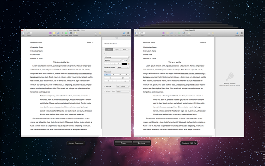Click Table icon in current document toolbar

tap(54, 33)
